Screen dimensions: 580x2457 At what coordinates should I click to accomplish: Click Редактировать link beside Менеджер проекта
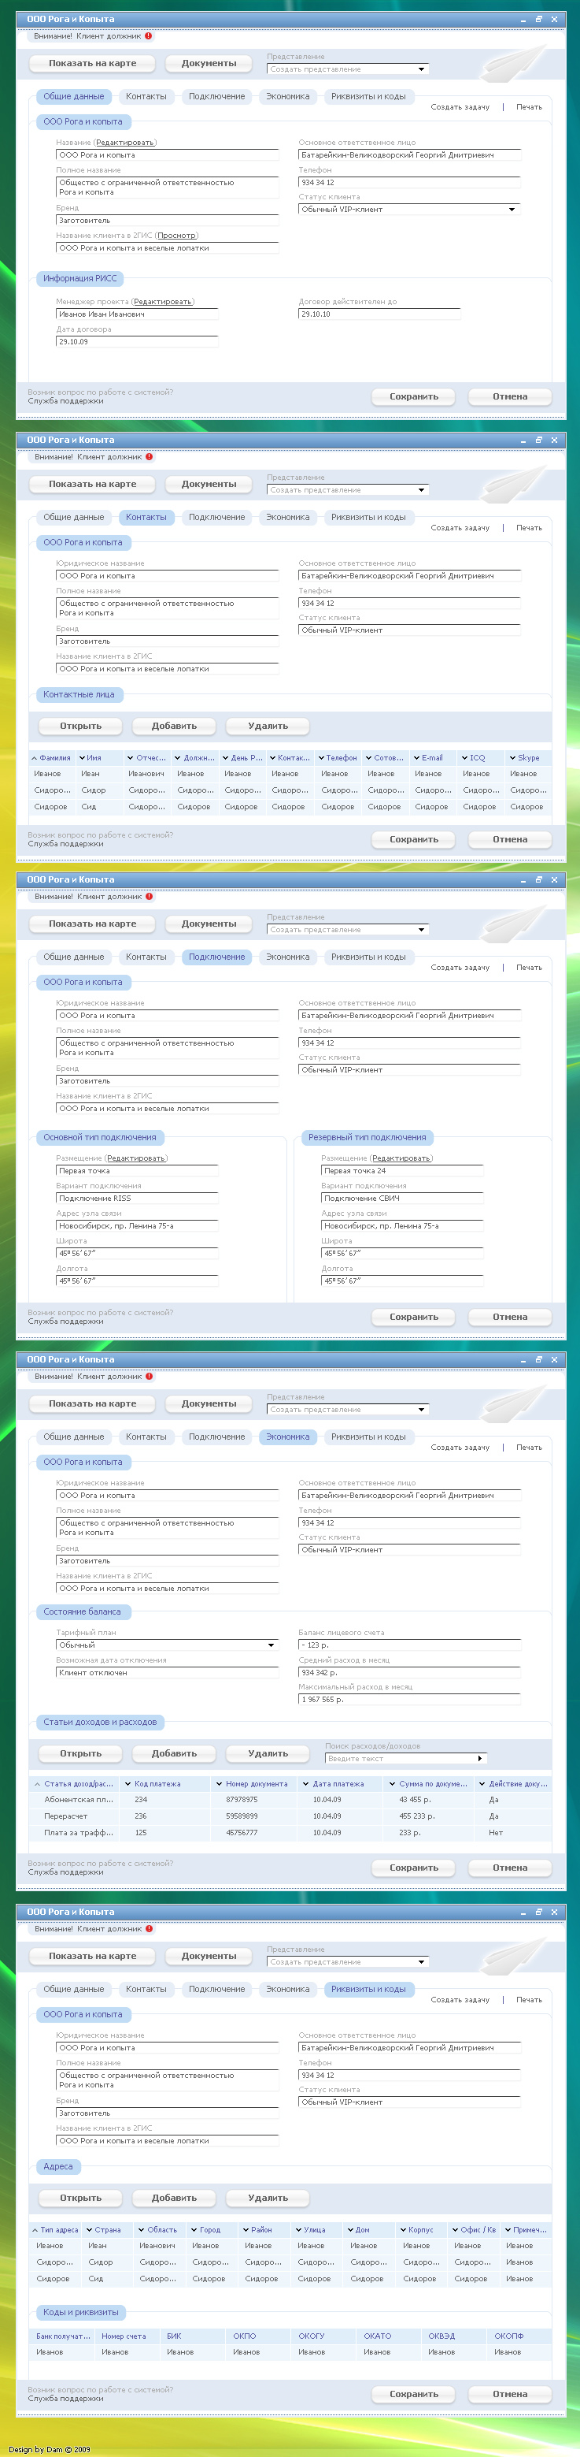pyautogui.click(x=163, y=301)
